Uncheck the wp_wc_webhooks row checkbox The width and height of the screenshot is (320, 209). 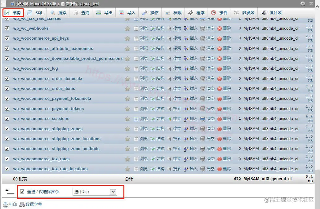(x=7, y=28)
